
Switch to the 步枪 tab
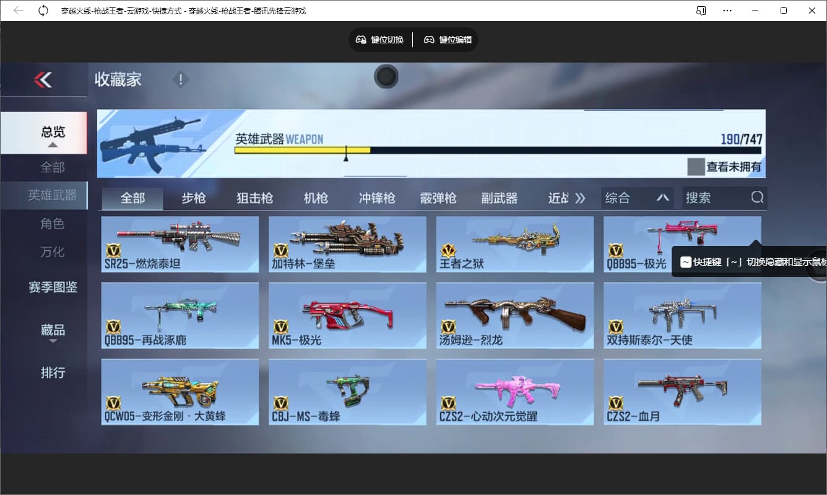click(193, 198)
